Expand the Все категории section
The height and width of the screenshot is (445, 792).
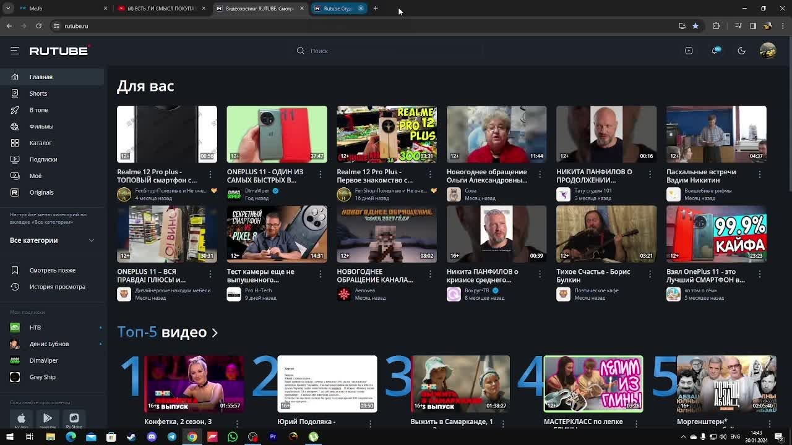52,240
